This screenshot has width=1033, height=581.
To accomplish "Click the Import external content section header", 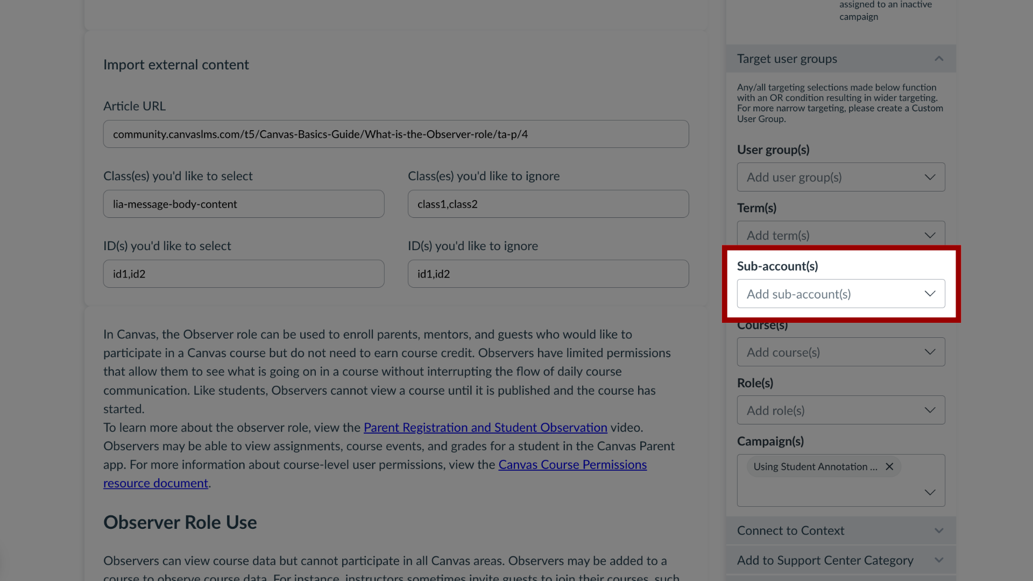I will [176, 65].
